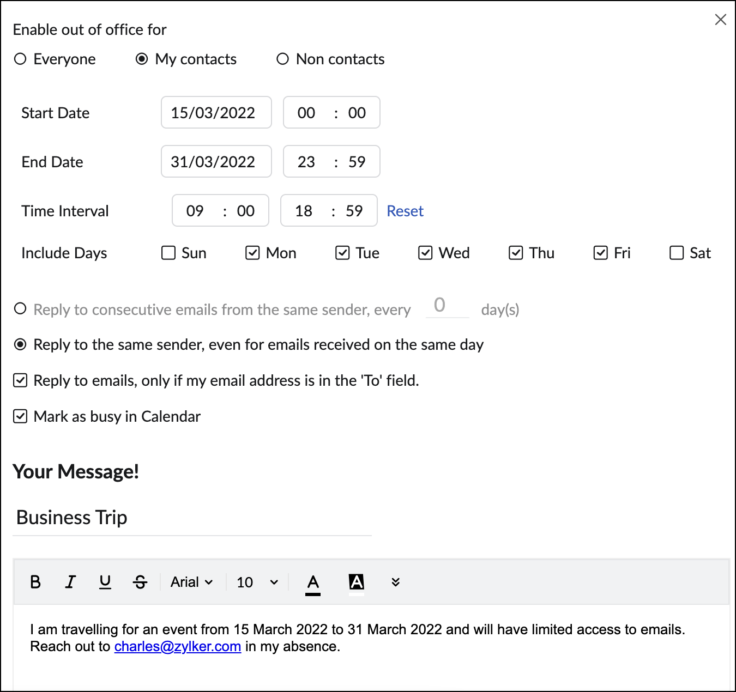736x692 pixels.
Task: Enable the Sun checkbox in Include Days
Action: tap(168, 253)
